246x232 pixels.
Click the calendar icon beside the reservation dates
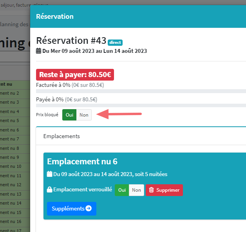coord(38,51)
